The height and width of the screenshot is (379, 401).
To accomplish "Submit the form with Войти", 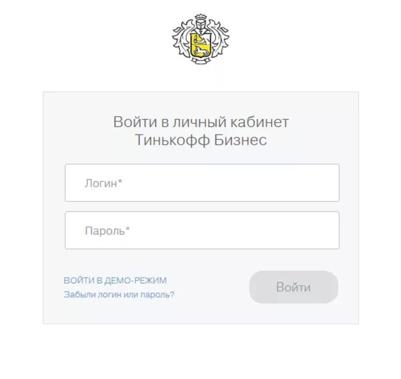I will [293, 287].
